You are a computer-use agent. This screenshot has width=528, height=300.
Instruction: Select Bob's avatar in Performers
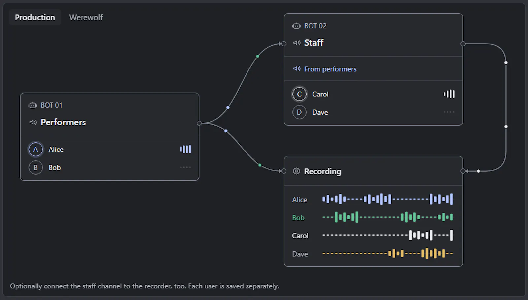pyautogui.click(x=36, y=167)
